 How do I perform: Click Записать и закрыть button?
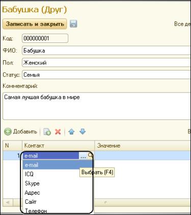point(35,24)
